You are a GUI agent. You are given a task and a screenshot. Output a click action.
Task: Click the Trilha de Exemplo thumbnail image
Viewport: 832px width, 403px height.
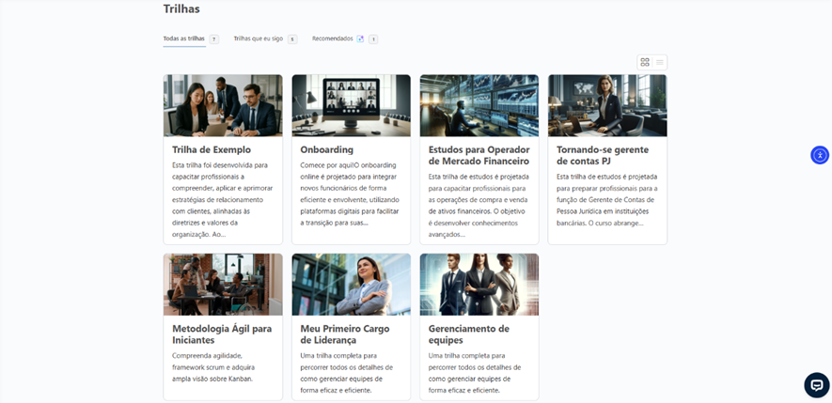tap(223, 105)
